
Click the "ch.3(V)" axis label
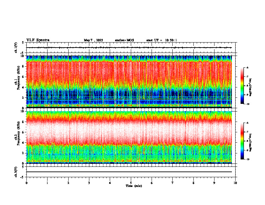coord(16,172)
